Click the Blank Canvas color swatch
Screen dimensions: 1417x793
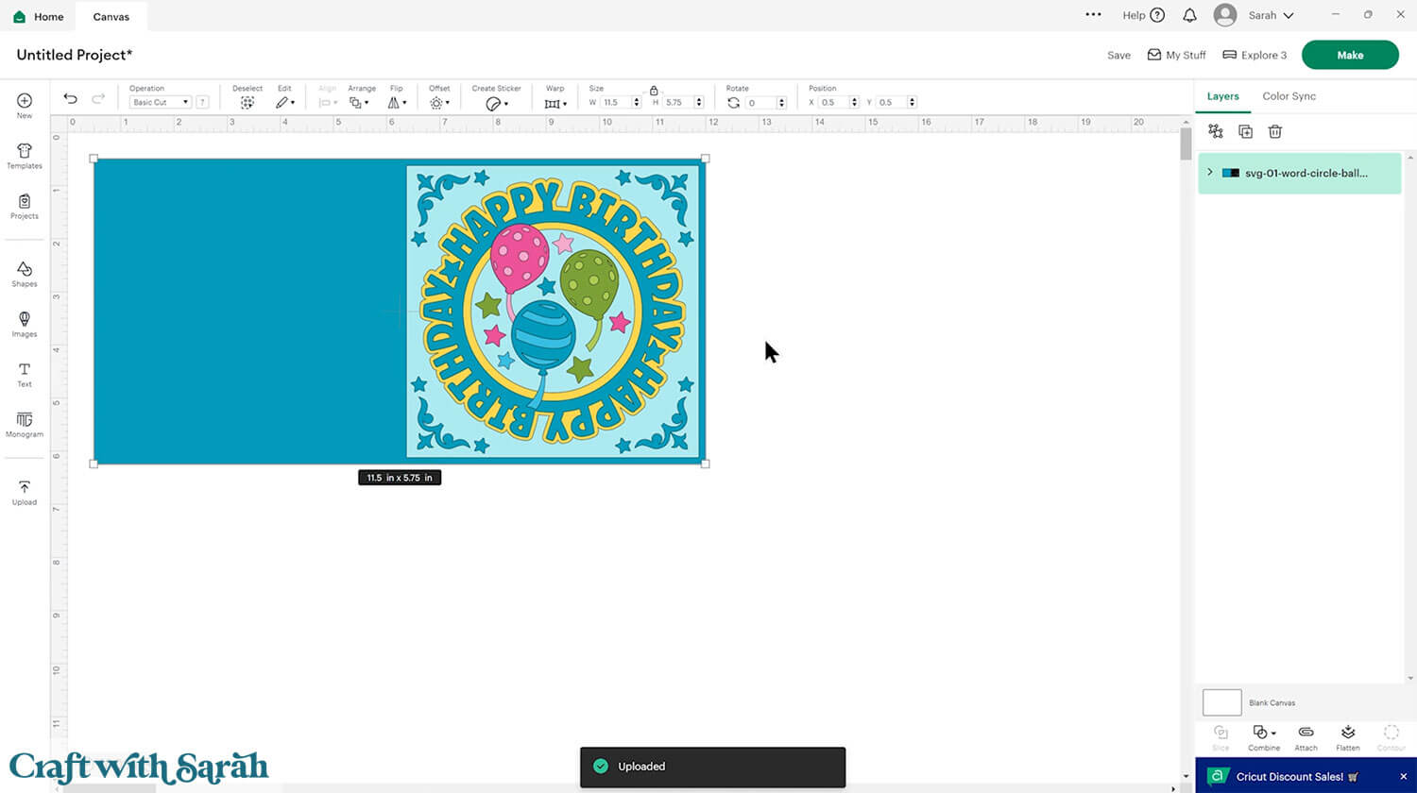point(1221,702)
